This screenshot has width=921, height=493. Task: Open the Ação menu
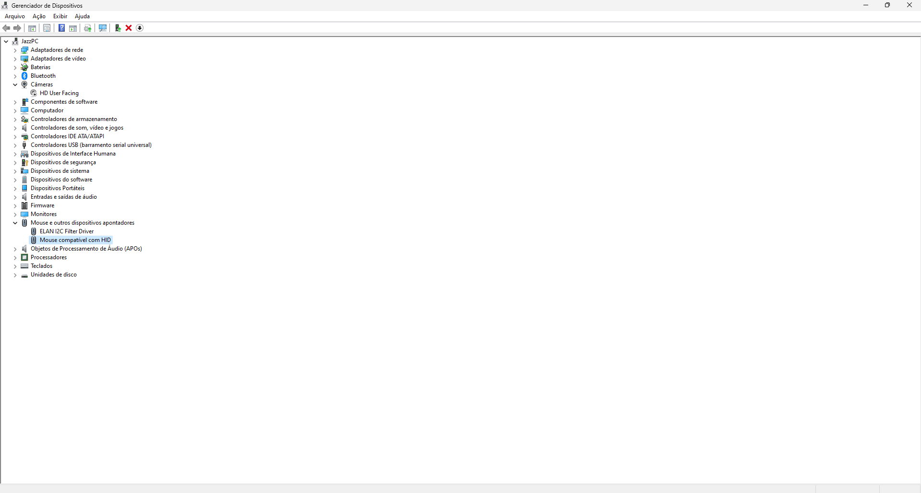[39, 16]
